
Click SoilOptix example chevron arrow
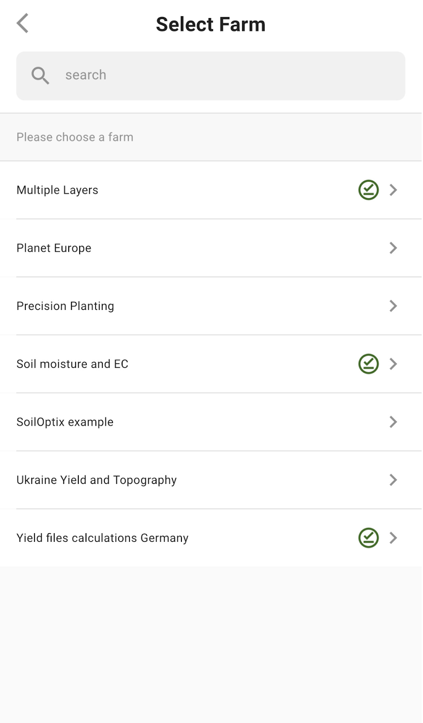393,422
